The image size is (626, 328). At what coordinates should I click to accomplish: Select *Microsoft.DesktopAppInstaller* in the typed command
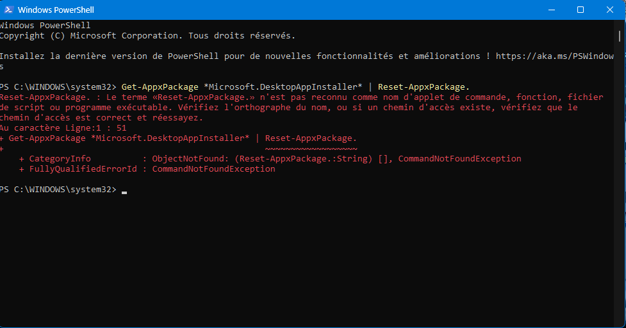tap(283, 86)
